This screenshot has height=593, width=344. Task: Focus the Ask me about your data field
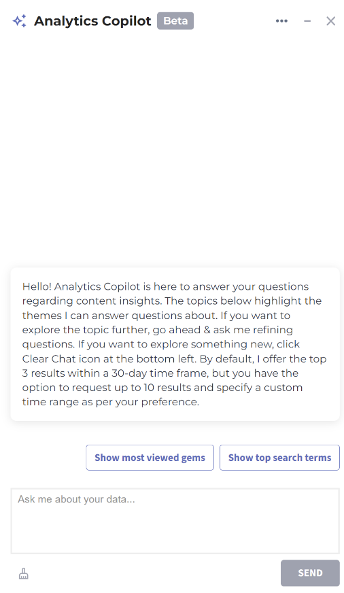point(175,521)
